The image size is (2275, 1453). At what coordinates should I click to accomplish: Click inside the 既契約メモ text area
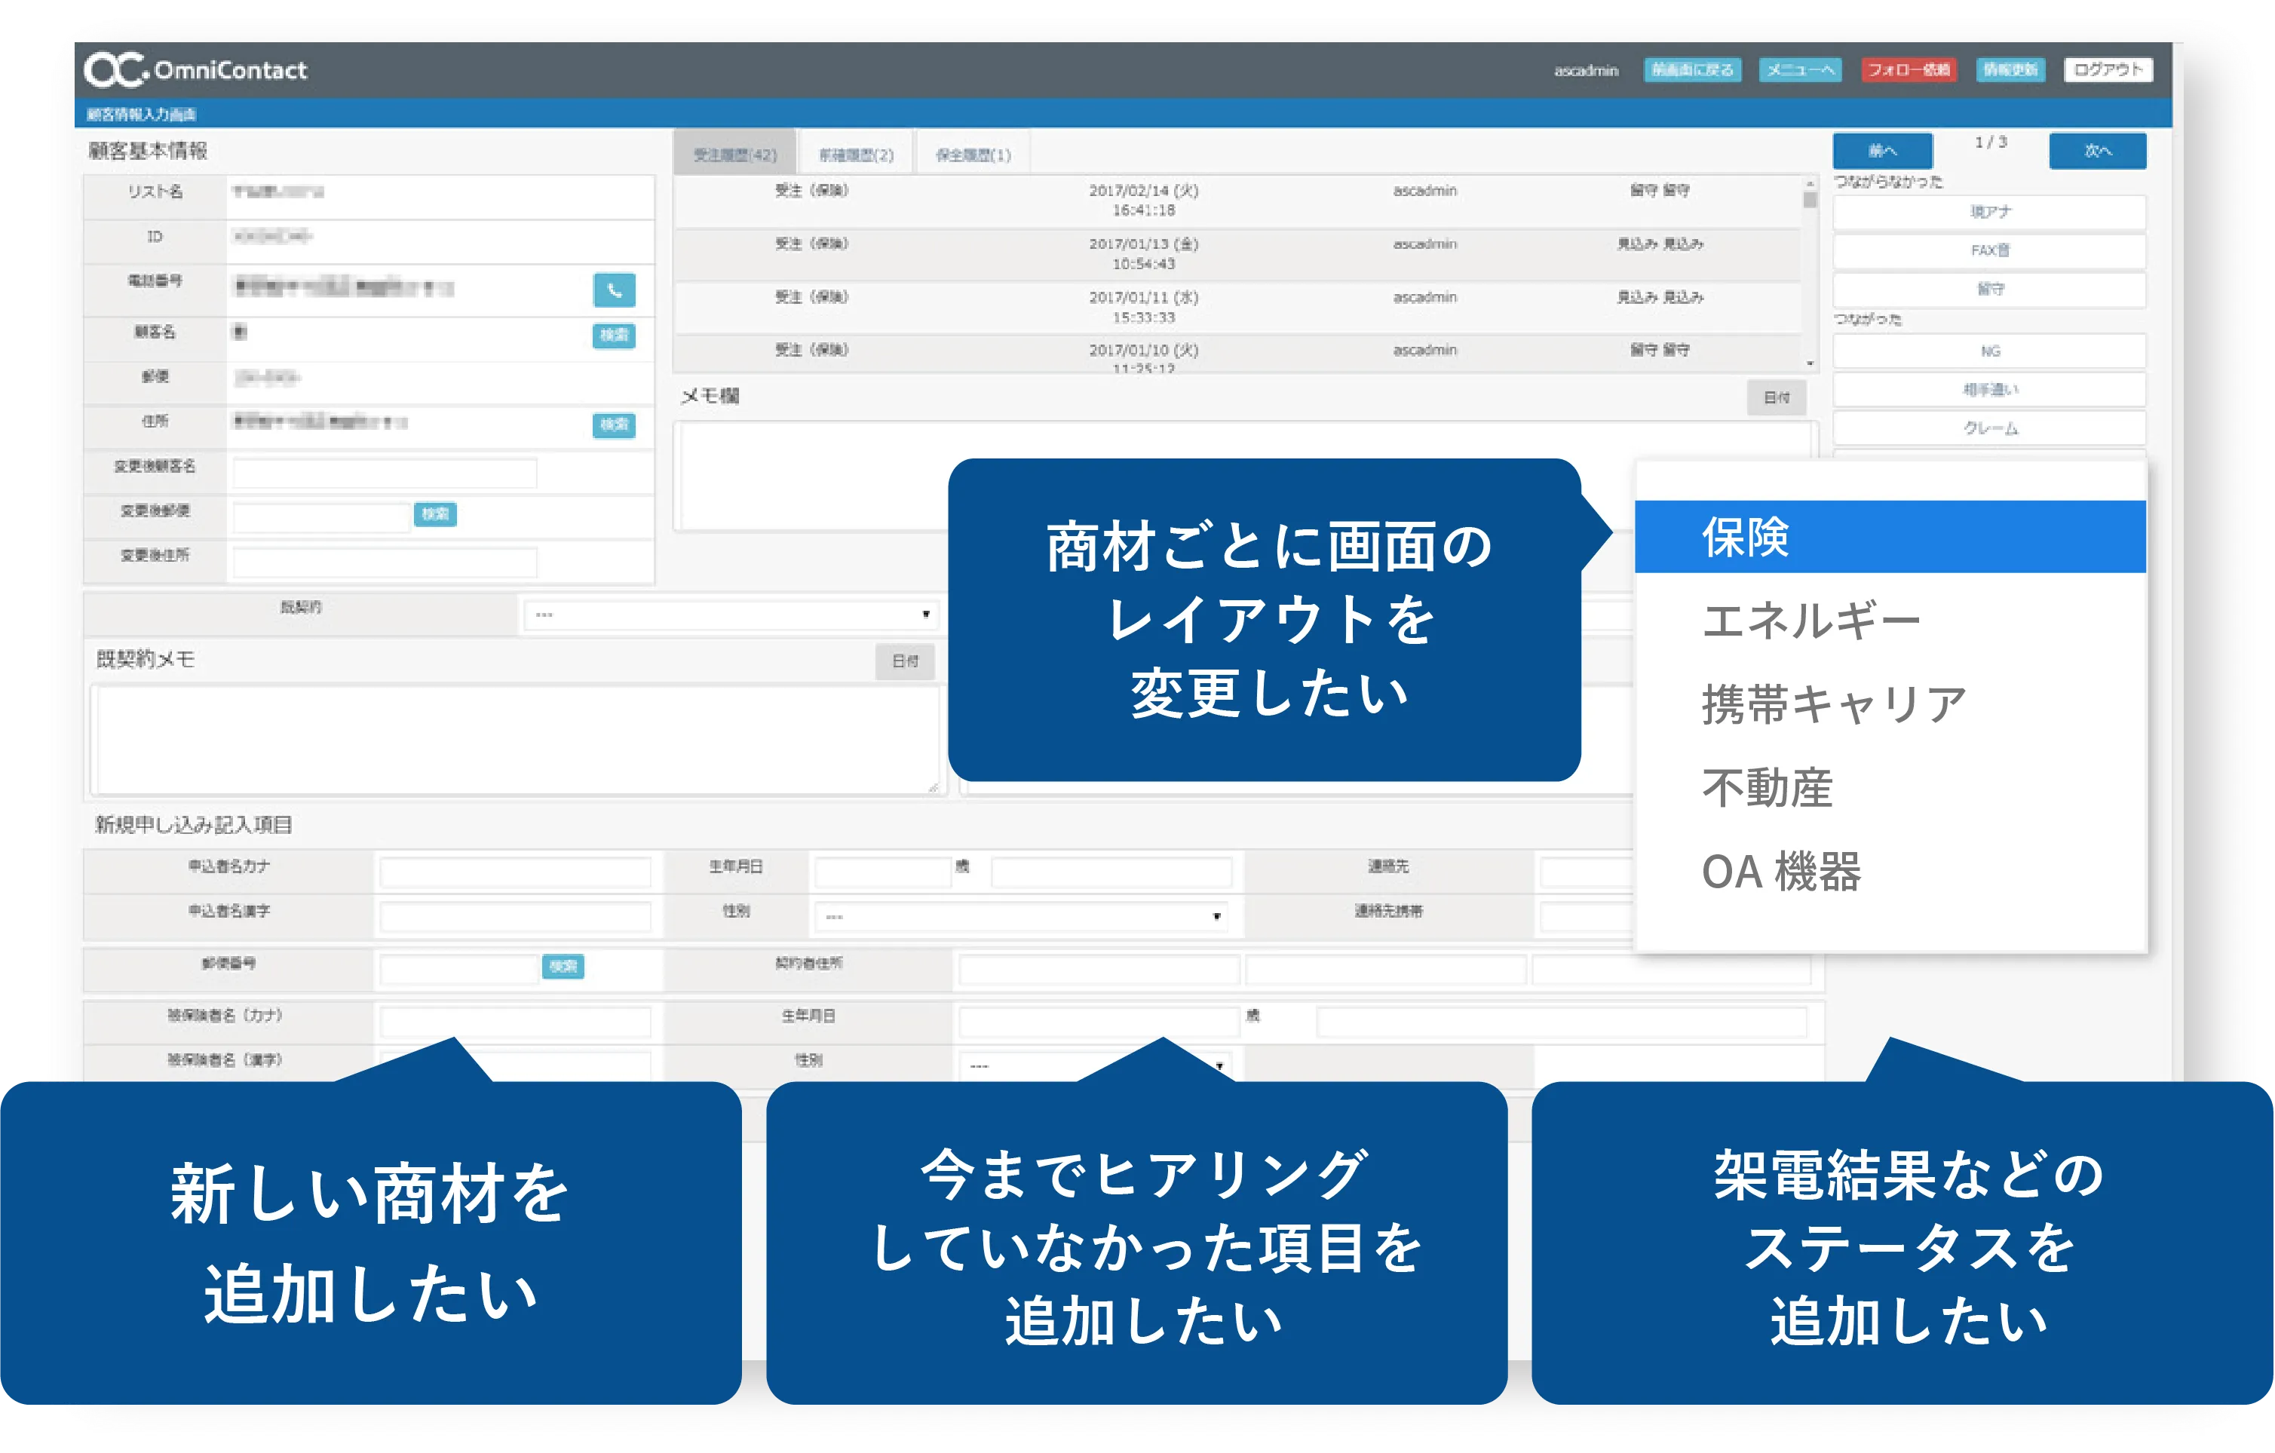click(518, 740)
